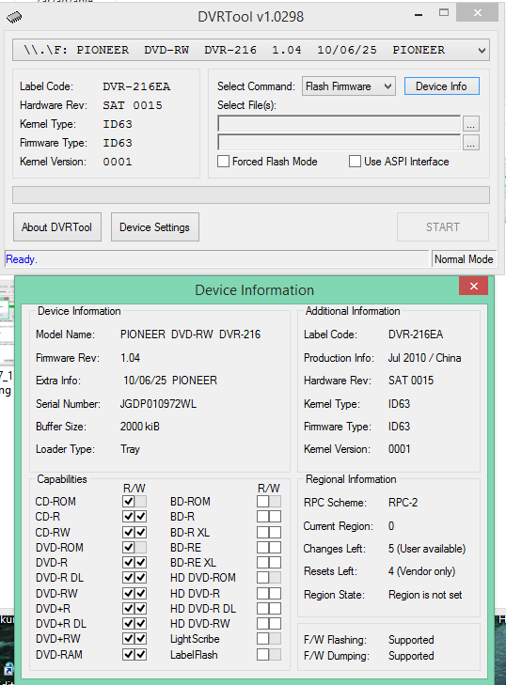The height and width of the screenshot is (685, 506).
Task: Click the Device Info button
Action: (441, 86)
